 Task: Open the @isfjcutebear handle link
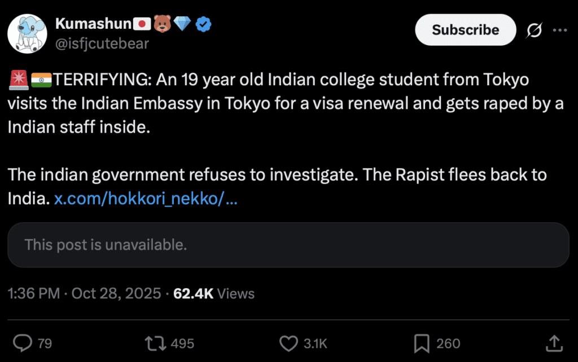(x=102, y=43)
